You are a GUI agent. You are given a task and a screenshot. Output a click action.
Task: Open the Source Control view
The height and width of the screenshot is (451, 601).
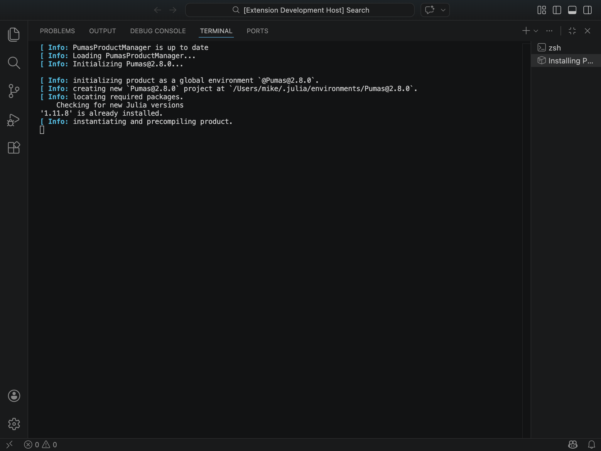[14, 91]
